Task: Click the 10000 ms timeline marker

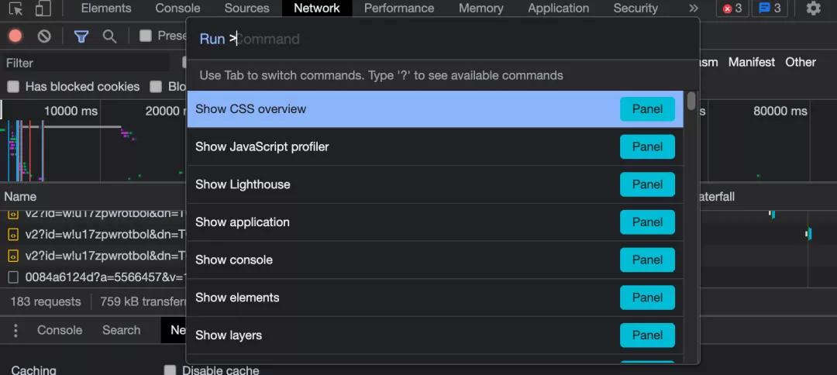Action: pyautogui.click(x=71, y=111)
